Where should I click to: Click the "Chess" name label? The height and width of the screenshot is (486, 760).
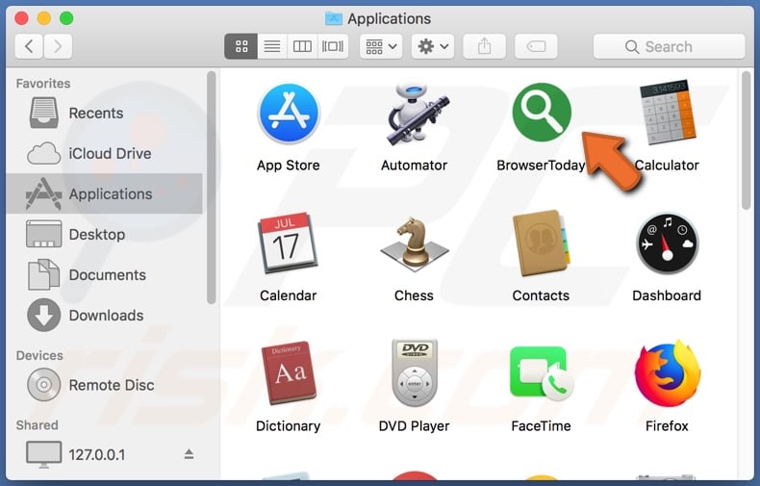[414, 295]
